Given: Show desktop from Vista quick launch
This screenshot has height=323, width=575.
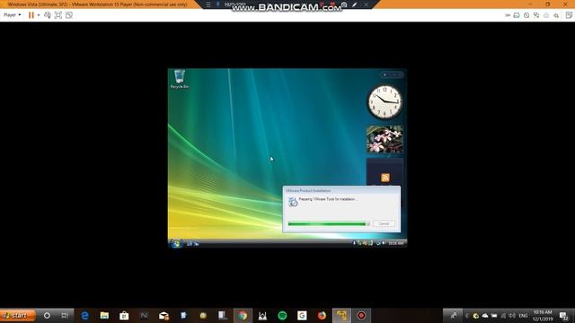Looking at the screenshot, I should pos(190,243).
